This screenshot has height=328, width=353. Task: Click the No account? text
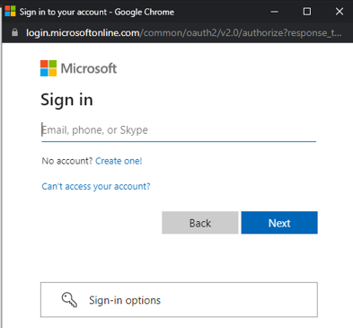click(x=67, y=161)
